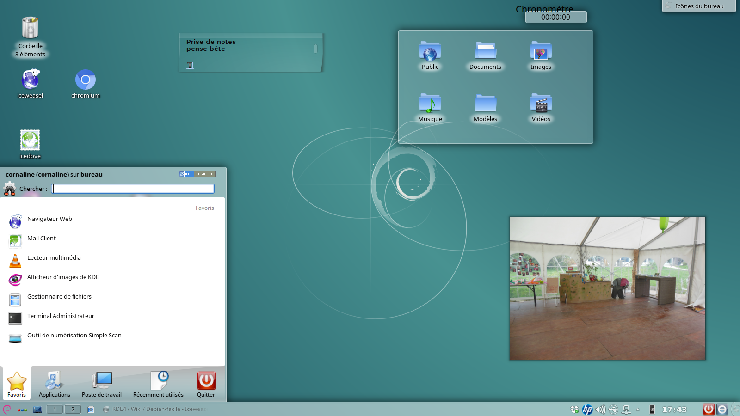Image resolution: width=740 pixels, height=416 pixels.
Task: Click the HP tray icon
Action: tap(587, 410)
